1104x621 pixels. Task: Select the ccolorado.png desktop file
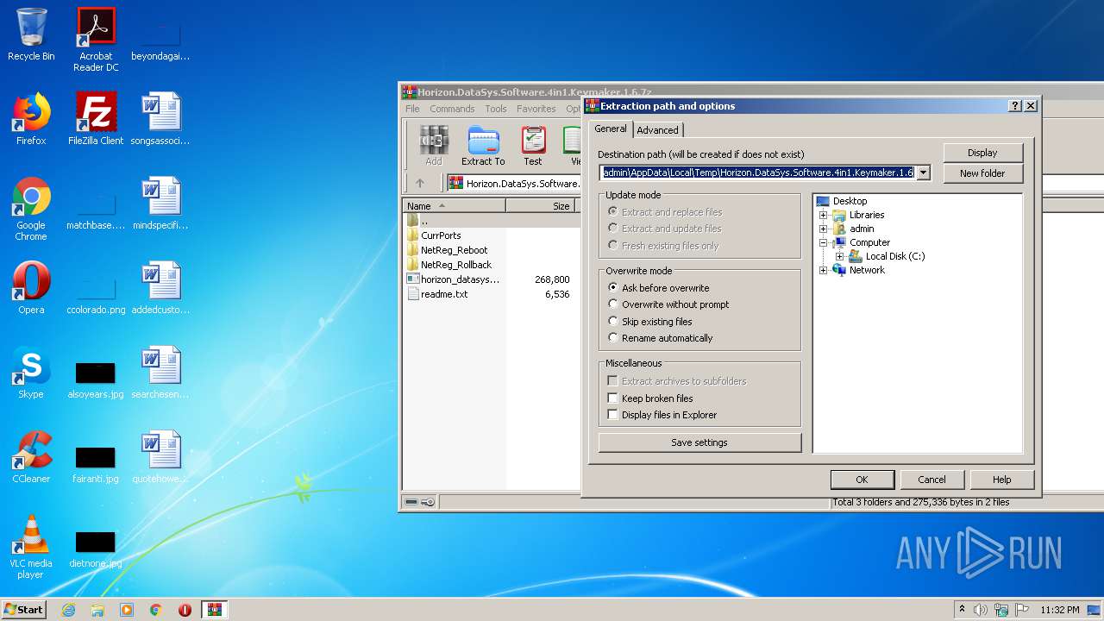click(96, 293)
